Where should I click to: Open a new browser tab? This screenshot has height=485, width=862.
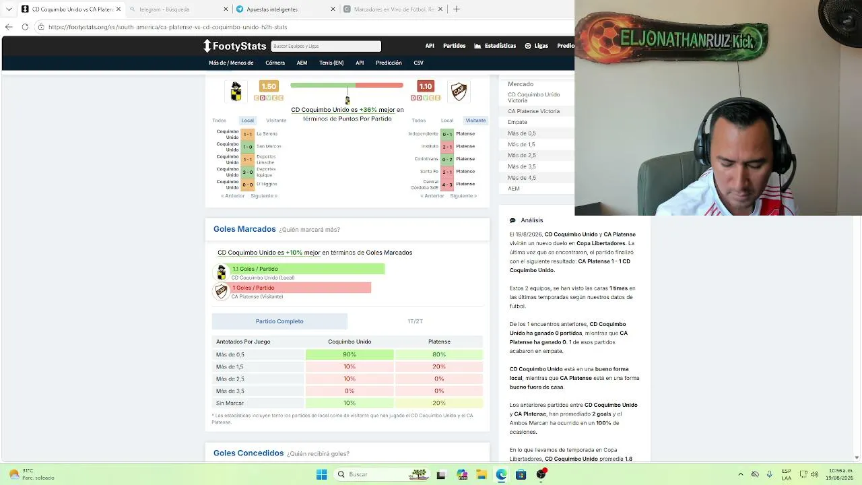pos(456,9)
